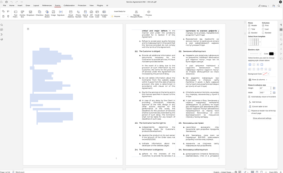
Task: Add a Credit Card field
Action: pyautogui.click(x=97, y=16)
